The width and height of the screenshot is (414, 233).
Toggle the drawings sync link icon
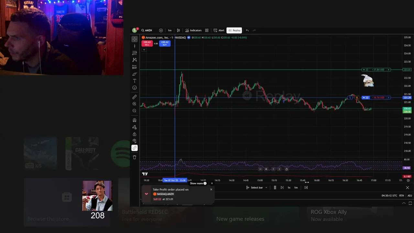click(x=135, y=148)
